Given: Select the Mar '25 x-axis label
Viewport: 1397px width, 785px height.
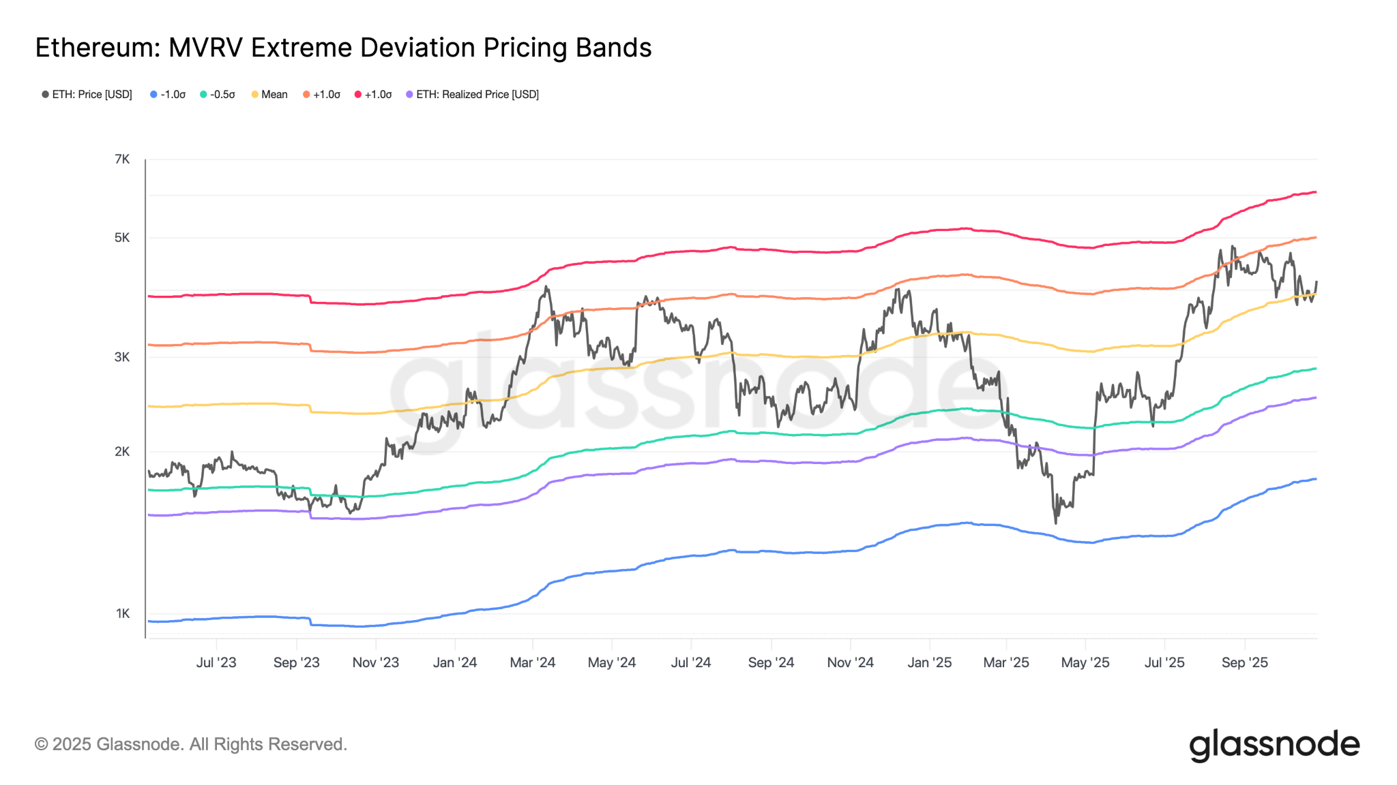Looking at the screenshot, I should [x=1006, y=662].
